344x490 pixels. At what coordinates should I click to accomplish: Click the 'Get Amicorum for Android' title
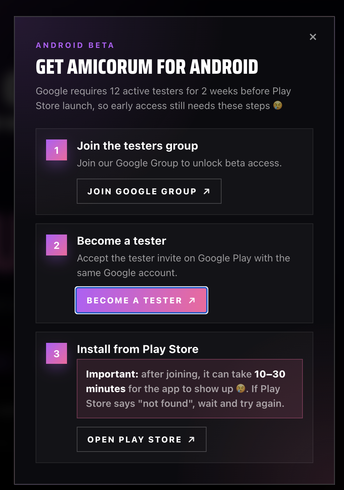(x=147, y=67)
